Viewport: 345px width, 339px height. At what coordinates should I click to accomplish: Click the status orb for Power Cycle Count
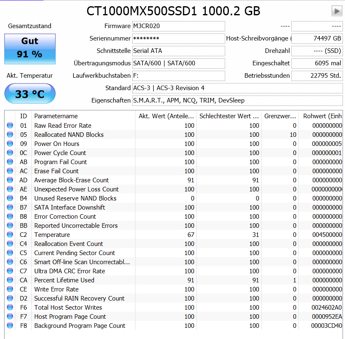[x=10, y=153]
